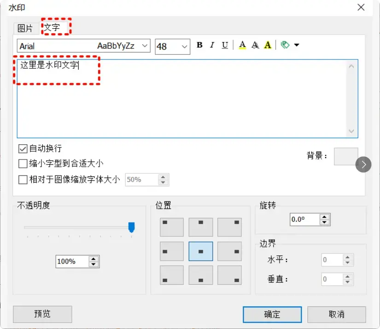Apply bold formatting to watermark text
Viewport: 380px width, 329px height.
point(199,45)
